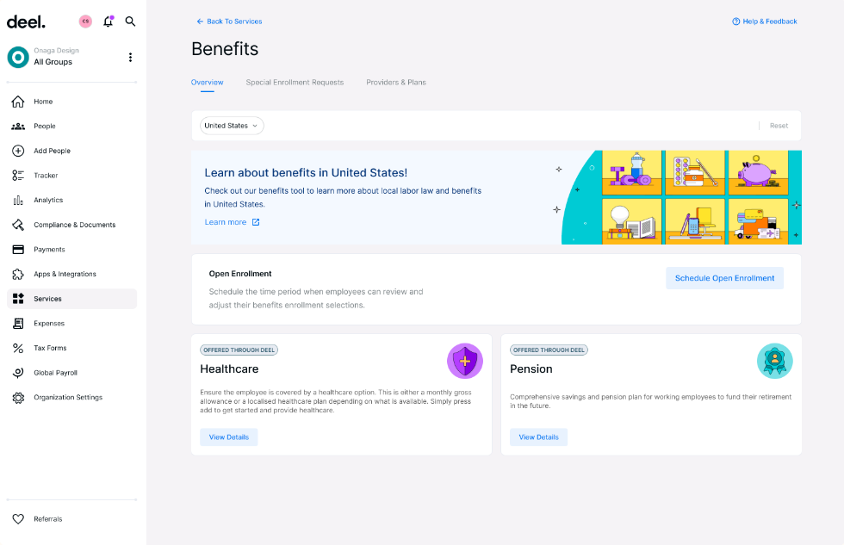The image size is (844, 545).
Task: Click the search magnifier icon
Action: 130,22
